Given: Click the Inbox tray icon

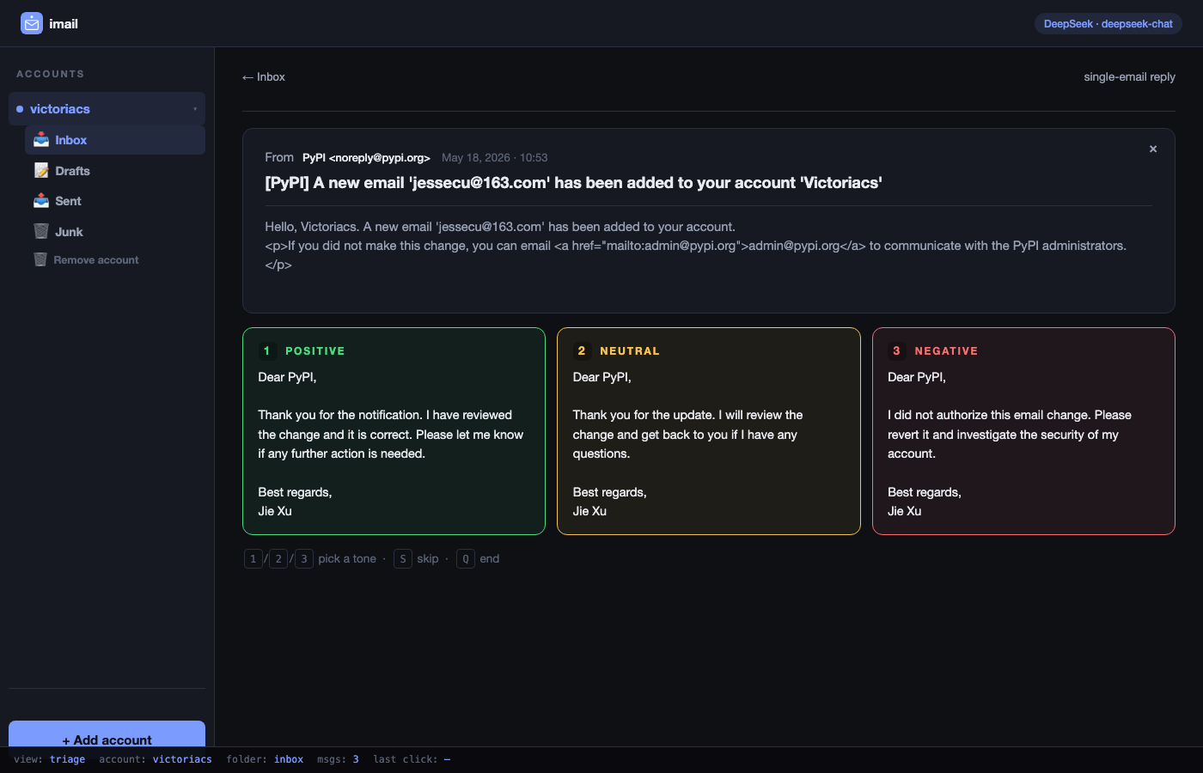Looking at the screenshot, I should tap(41, 140).
